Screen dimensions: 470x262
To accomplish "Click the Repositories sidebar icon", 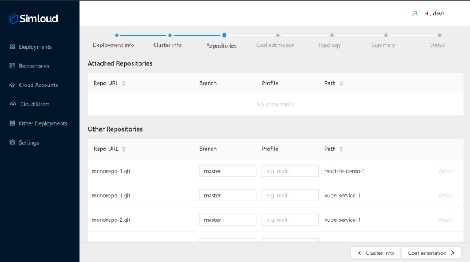I will 12,66.
